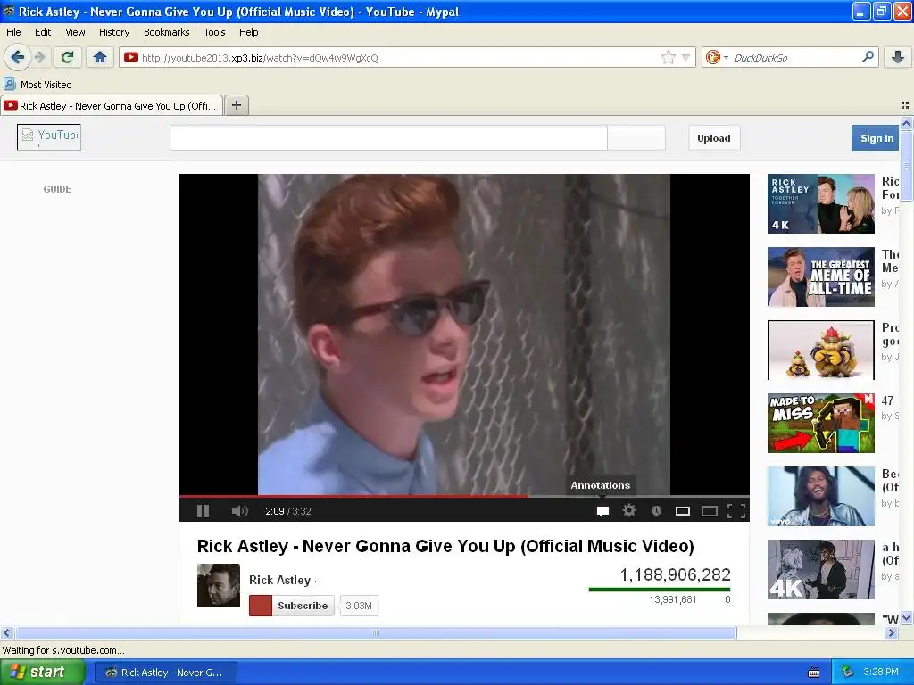Open the player settings gear
The image size is (914, 685).
pos(629,511)
